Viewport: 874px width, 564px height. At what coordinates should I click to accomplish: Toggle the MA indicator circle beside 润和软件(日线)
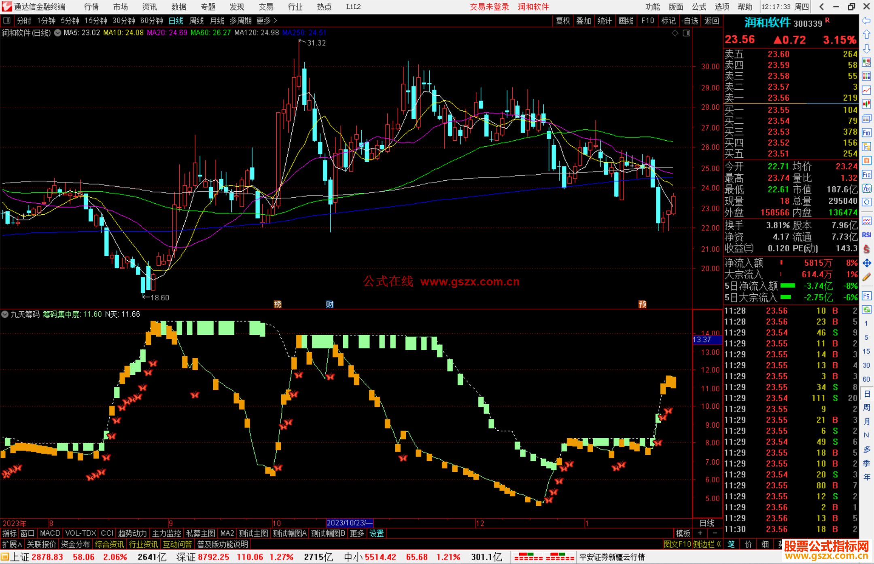(58, 33)
